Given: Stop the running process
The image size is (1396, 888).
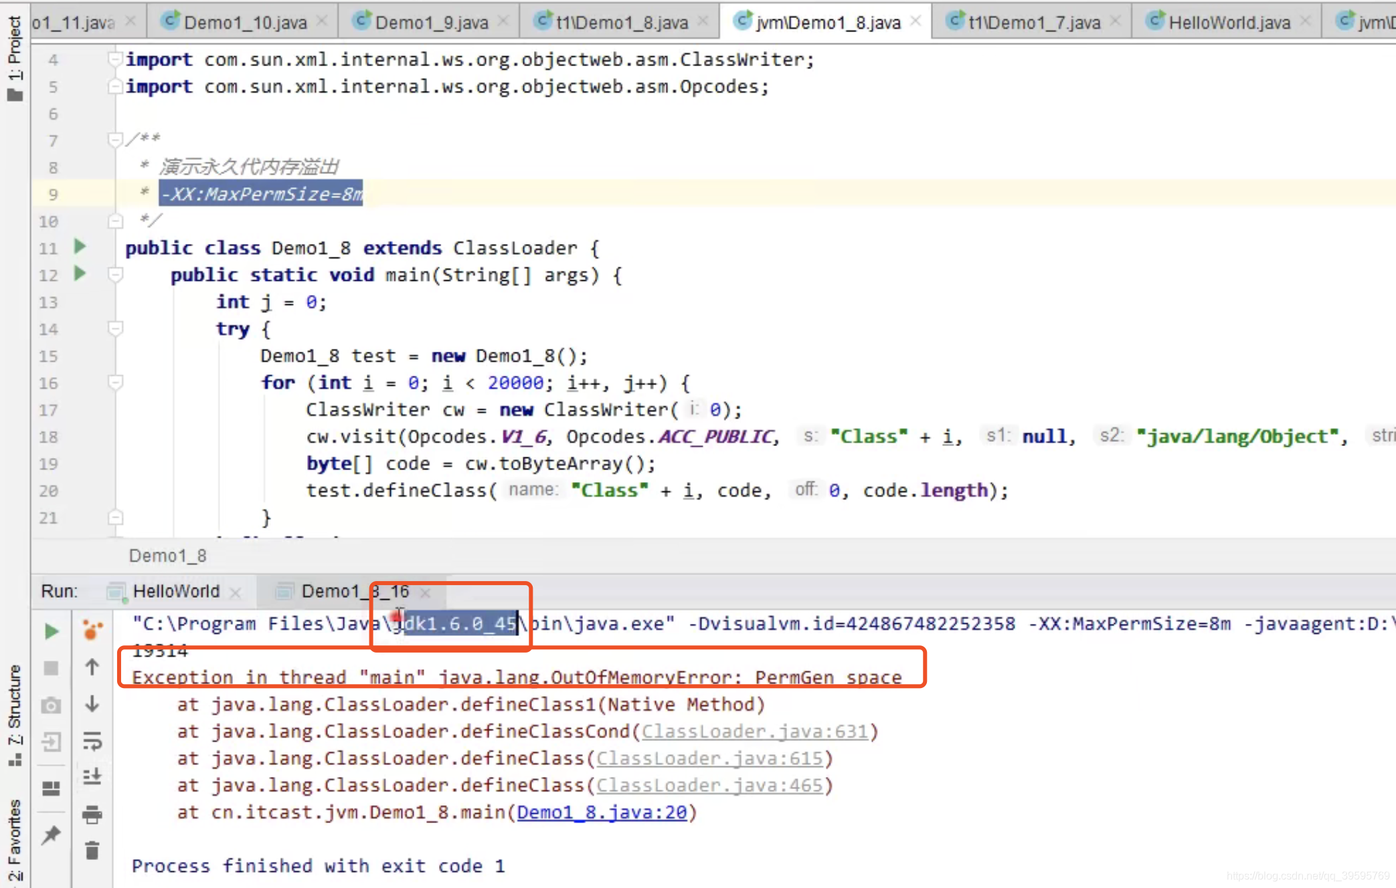Looking at the screenshot, I should point(51,668).
